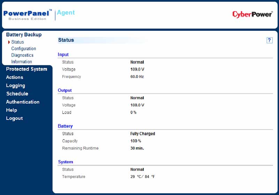This screenshot has width=279, height=195.
Task: Open the Authentication settings
Action: [x=23, y=102]
